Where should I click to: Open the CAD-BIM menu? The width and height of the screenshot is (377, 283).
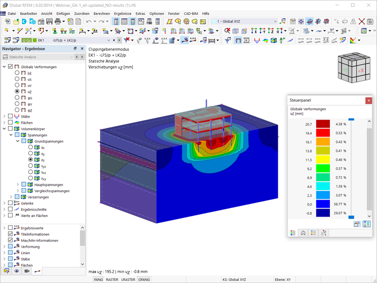click(x=191, y=13)
